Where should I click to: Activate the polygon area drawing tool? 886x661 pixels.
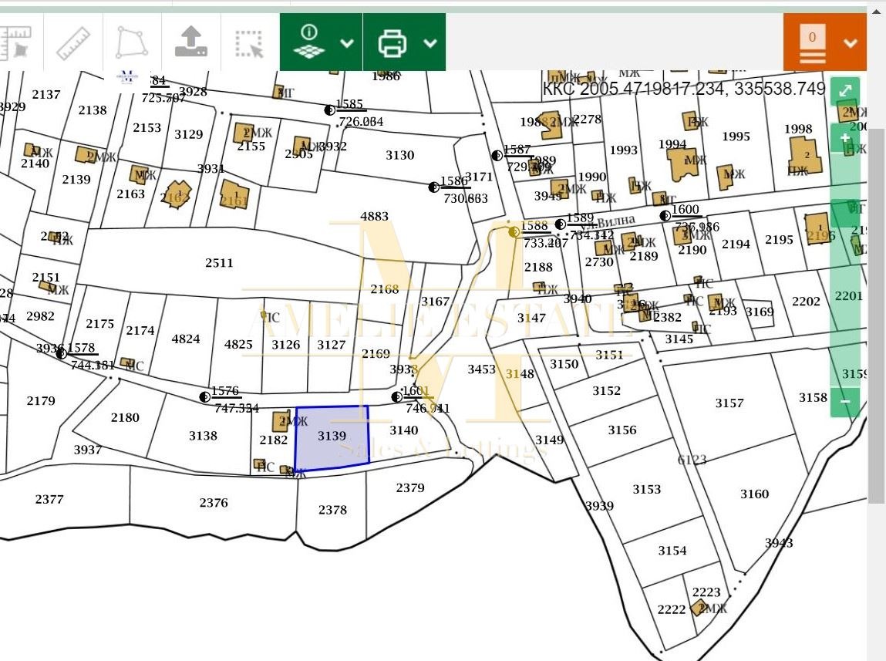pyautogui.click(x=132, y=42)
